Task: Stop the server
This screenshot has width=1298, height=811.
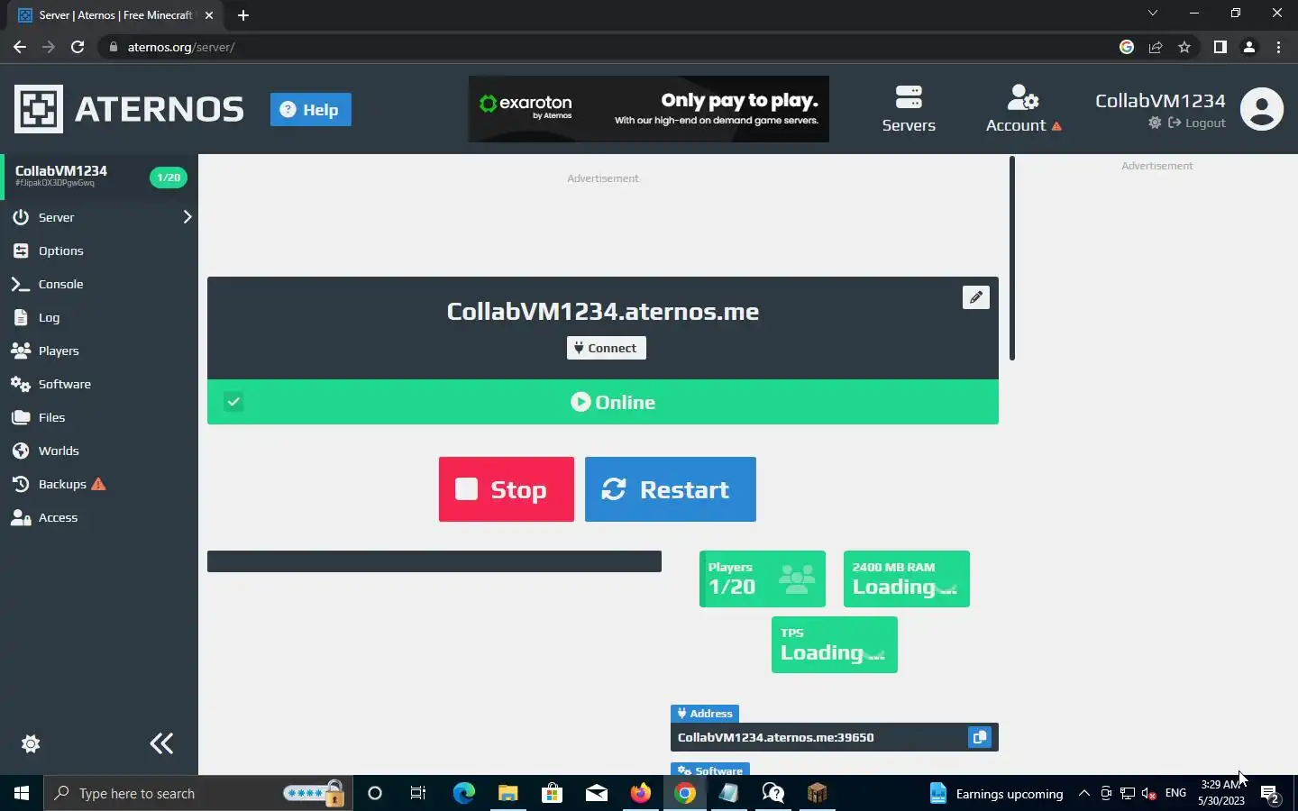Action: pos(507,489)
